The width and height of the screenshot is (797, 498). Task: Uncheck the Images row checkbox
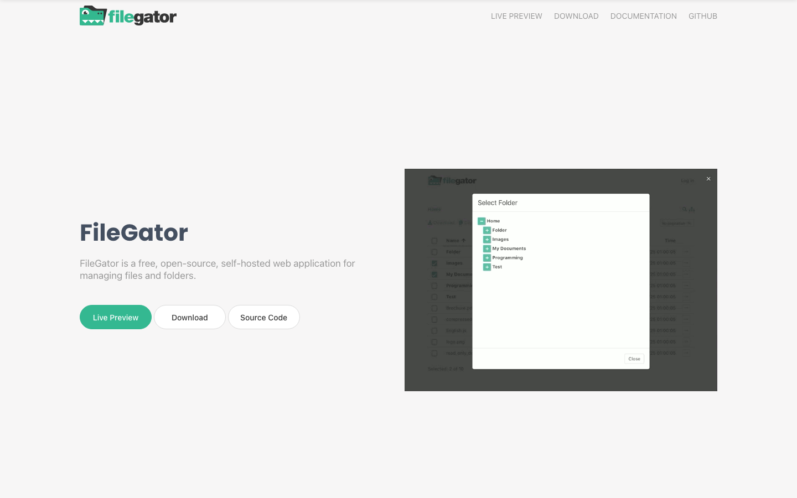point(434,263)
